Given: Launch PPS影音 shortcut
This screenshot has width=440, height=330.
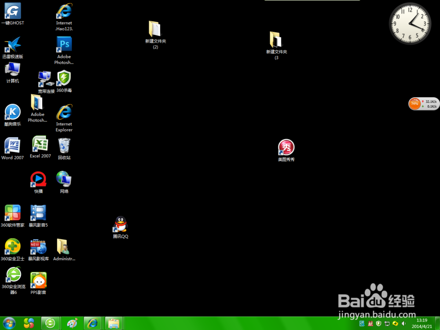Looking at the screenshot, I should point(38,283).
